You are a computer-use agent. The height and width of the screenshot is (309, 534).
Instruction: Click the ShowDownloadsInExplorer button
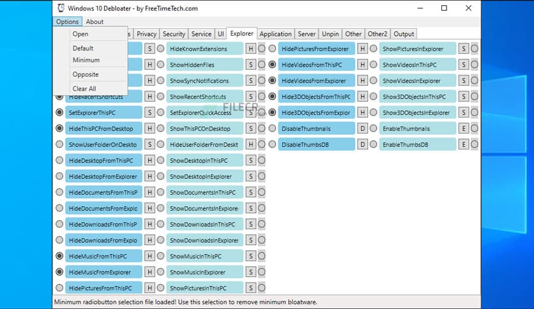point(204,240)
